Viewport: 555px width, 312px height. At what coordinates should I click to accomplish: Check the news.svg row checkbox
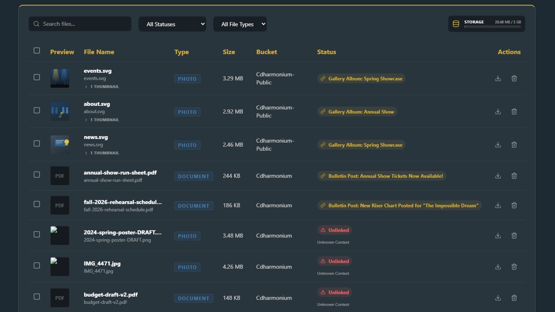pyautogui.click(x=37, y=143)
